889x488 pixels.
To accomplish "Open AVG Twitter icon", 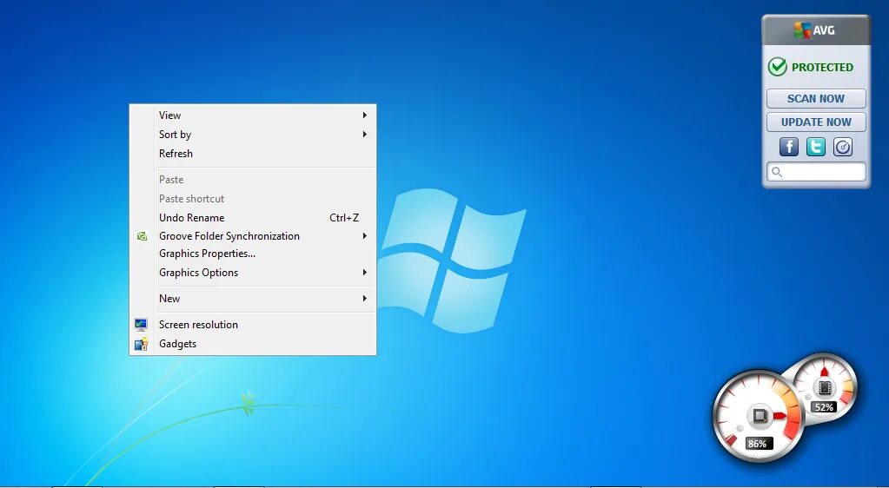I will click(816, 147).
